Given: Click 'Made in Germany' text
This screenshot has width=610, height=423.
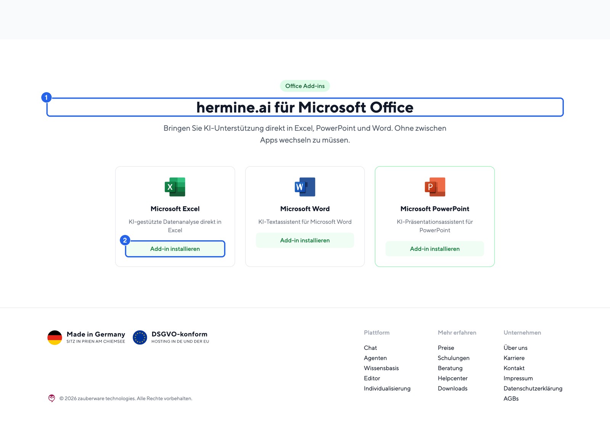Looking at the screenshot, I should (96, 334).
